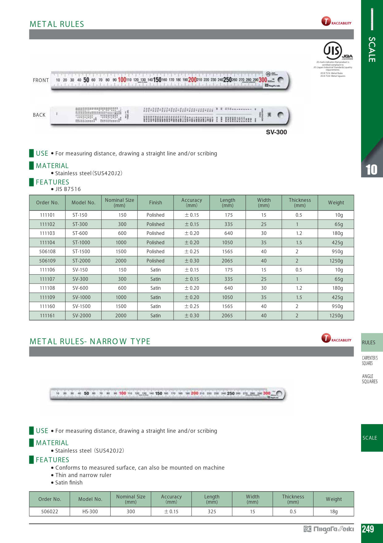Select the Angle Squares side tab

coord(370,379)
